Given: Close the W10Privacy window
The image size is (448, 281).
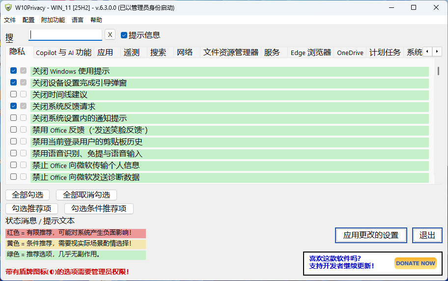Looking at the screenshot, I should point(436,7).
